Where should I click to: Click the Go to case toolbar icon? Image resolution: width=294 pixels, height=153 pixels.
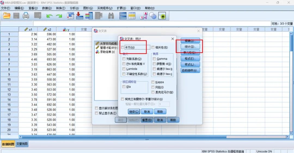(x=71, y=16)
